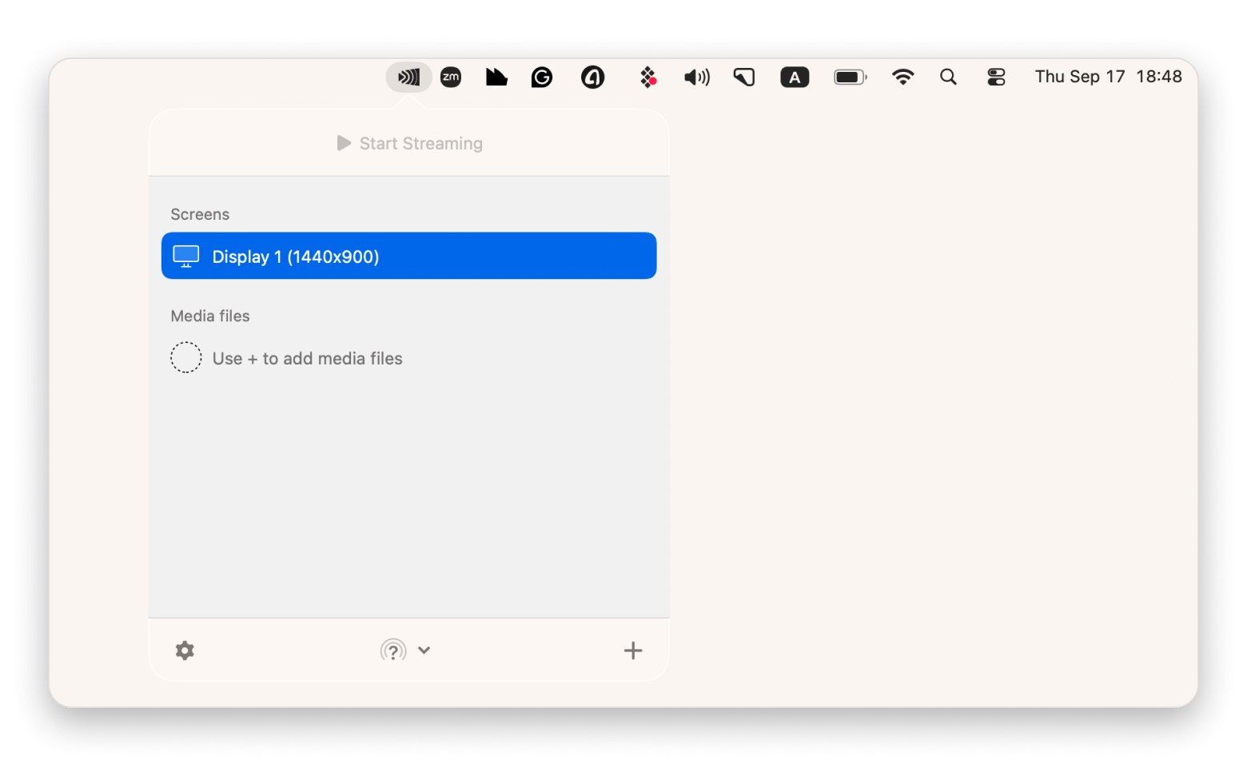Open Spotlight search
Viewport: 1247px width, 772px height.
(x=948, y=77)
